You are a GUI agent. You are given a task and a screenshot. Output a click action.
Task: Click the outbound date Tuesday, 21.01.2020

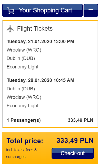[x=29, y=41]
